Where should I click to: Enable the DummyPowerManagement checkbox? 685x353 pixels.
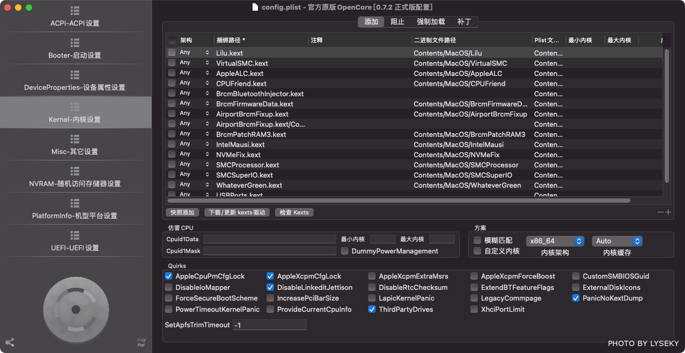pos(345,251)
